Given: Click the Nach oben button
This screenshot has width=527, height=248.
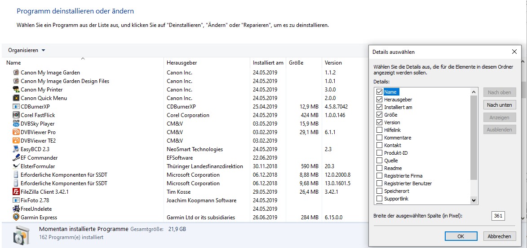Looking at the screenshot, I should click(500, 92).
